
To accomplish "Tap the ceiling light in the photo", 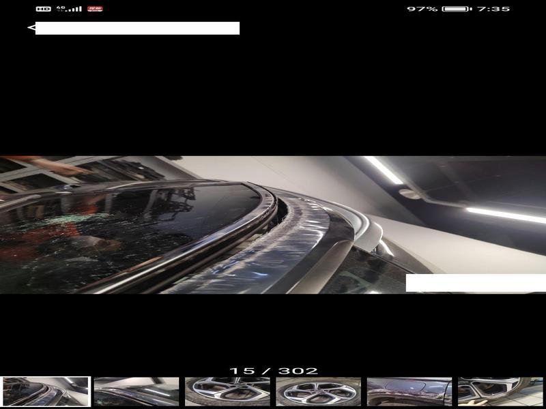I will tap(384, 170).
